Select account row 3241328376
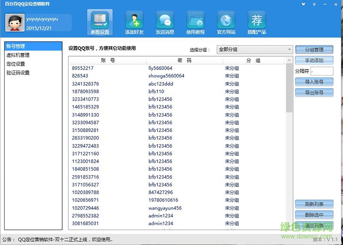The image size is (343, 245). tap(178, 84)
